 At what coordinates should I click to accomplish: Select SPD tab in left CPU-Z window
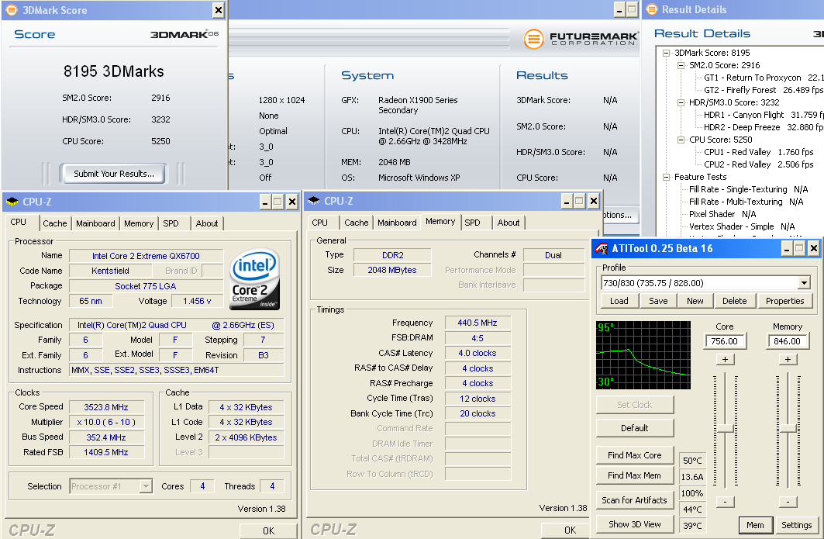coord(171,223)
